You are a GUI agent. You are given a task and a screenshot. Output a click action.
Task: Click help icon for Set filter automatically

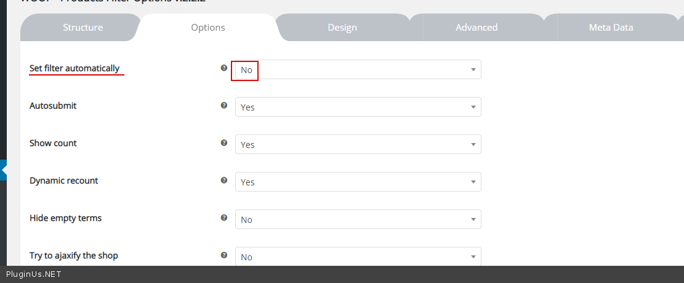pyautogui.click(x=224, y=68)
